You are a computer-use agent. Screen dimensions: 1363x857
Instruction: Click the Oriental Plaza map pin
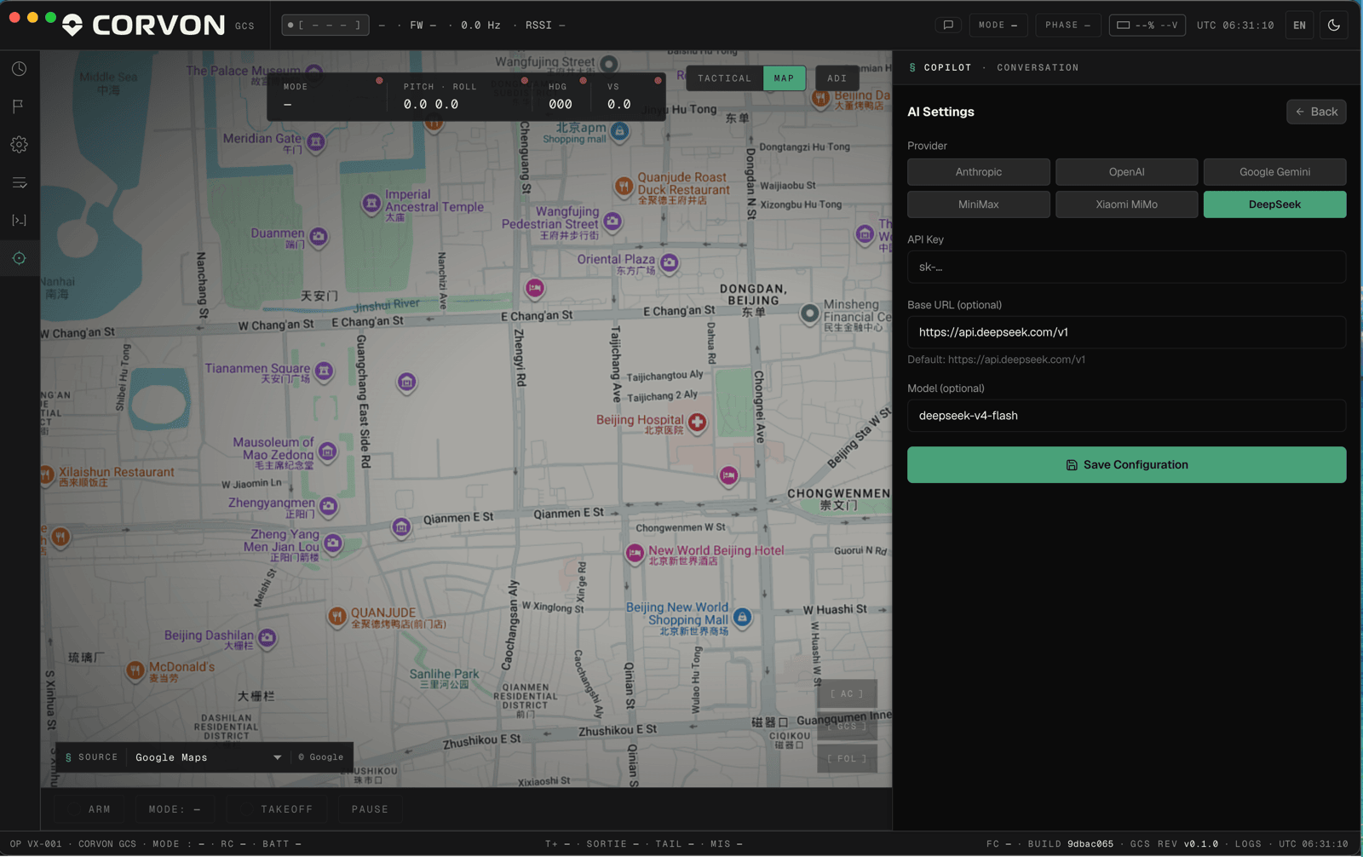click(x=670, y=262)
